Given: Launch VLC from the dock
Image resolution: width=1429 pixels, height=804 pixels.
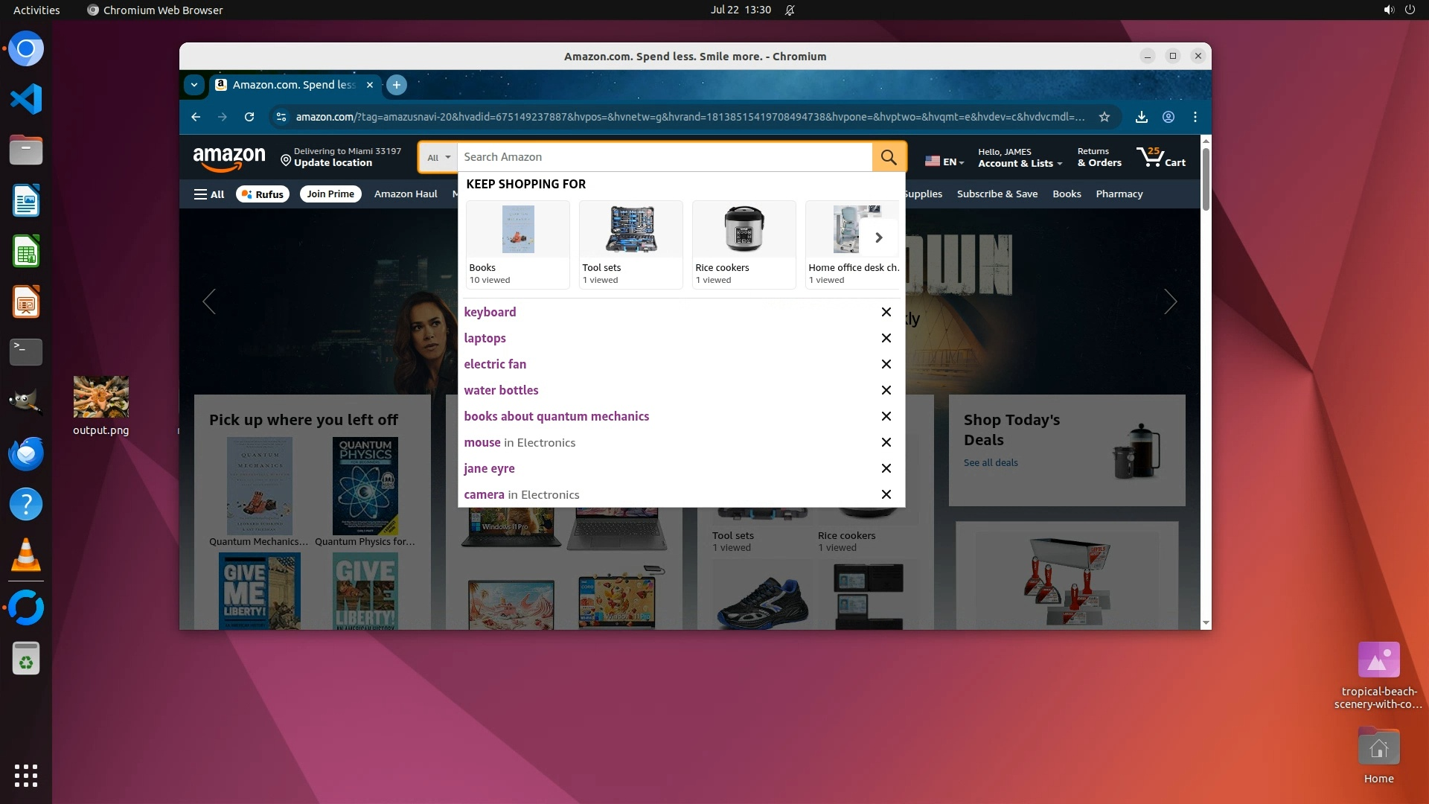Looking at the screenshot, I should pos(26,555).
